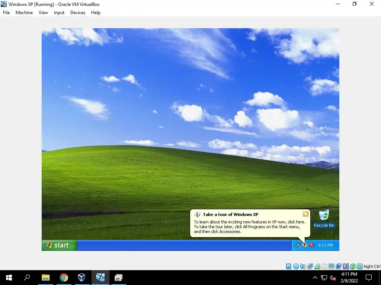
Task: Restore down the VirtualBox window
Action: coord(355,4)
